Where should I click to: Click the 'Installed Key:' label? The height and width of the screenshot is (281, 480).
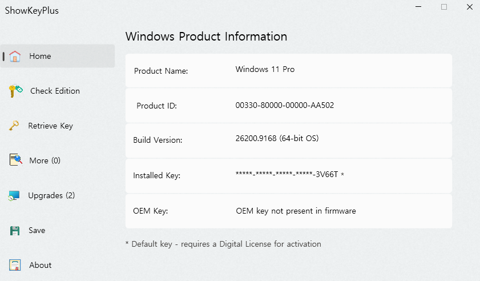tap(156, 175)
